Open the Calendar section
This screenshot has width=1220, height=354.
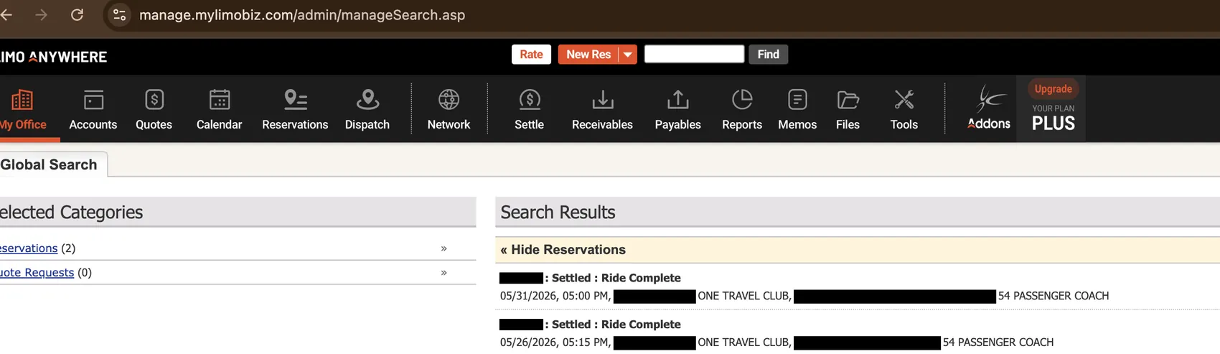coord(219,109)
